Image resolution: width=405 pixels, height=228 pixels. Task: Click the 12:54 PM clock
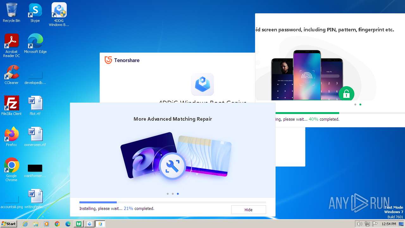coord(389,224)
